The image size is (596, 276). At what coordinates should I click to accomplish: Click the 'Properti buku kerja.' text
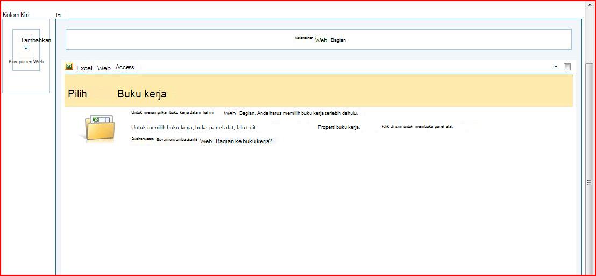click(x=339, y=127)
